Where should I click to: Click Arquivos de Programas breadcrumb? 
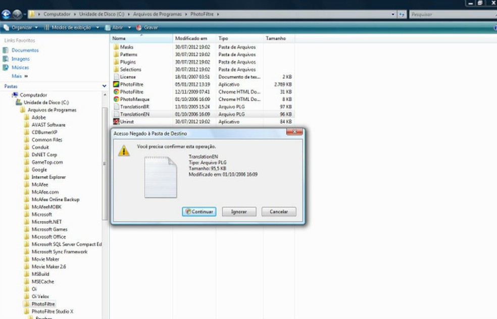pos(158,14)
